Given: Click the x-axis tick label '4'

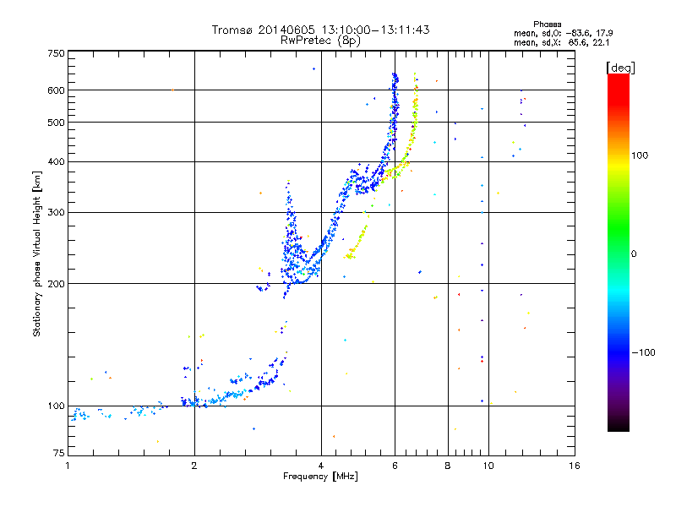Looking at the screenshot, I should [x=321, y=466].
